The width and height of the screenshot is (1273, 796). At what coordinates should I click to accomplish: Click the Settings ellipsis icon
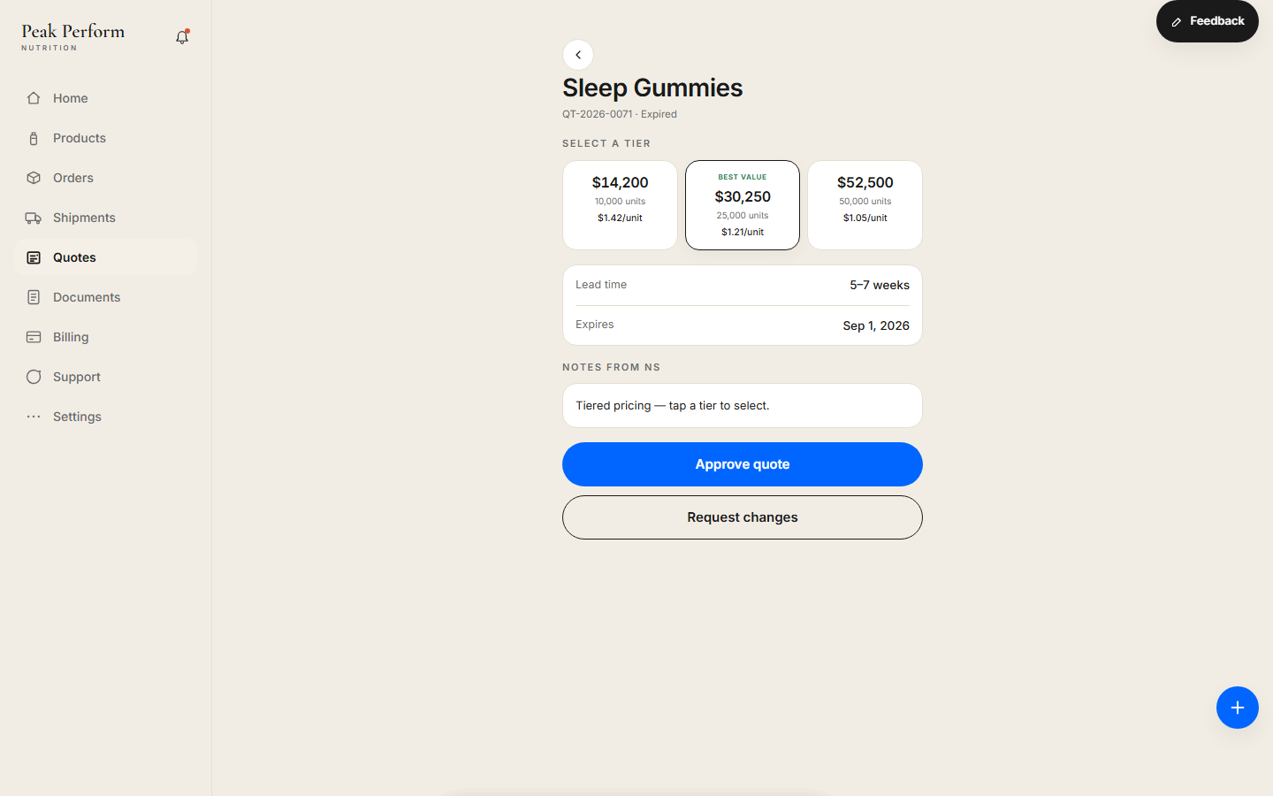click(x=34, y=417)
